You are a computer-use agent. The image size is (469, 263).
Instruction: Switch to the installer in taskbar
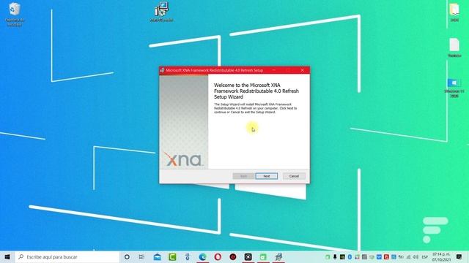pyautogui.click(x=278, y=256)
